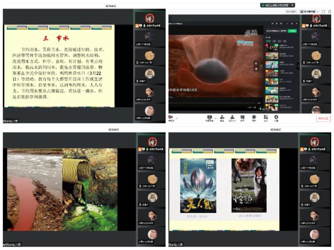This screenshot has height=250, width=334.
Task: Select the girl avatar in the movie posters window
Action: click(315, 215)
